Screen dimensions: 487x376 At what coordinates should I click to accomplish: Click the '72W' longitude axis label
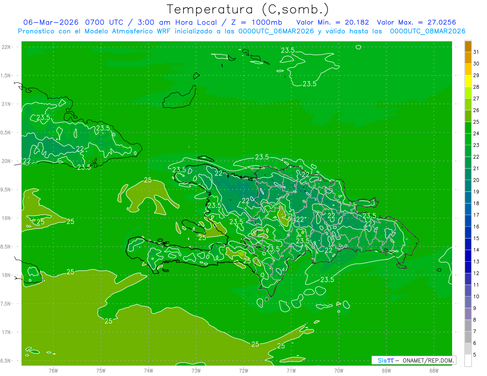[x=243, y=371]
